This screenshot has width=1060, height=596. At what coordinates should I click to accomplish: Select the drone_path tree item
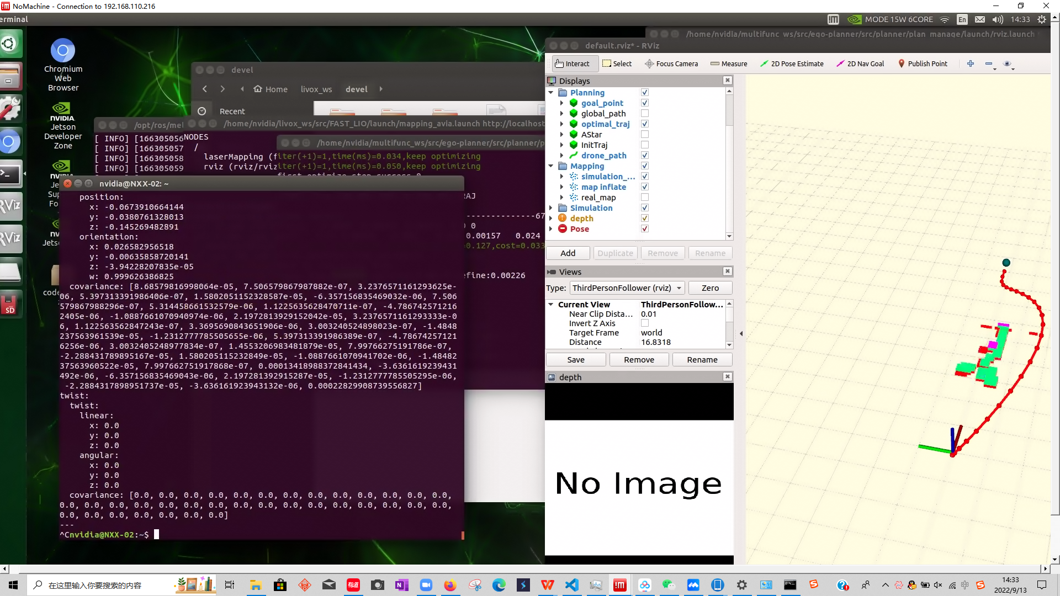coord(603,156)
